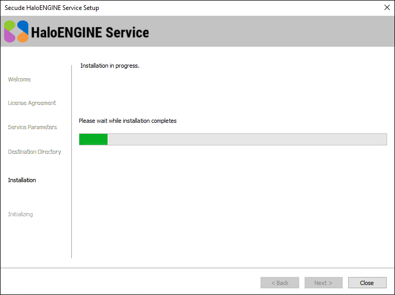This screenshot has width=395, height=295.
Task: Click the HaloENGINE colorful logo icon
Action: pos(16,31)
